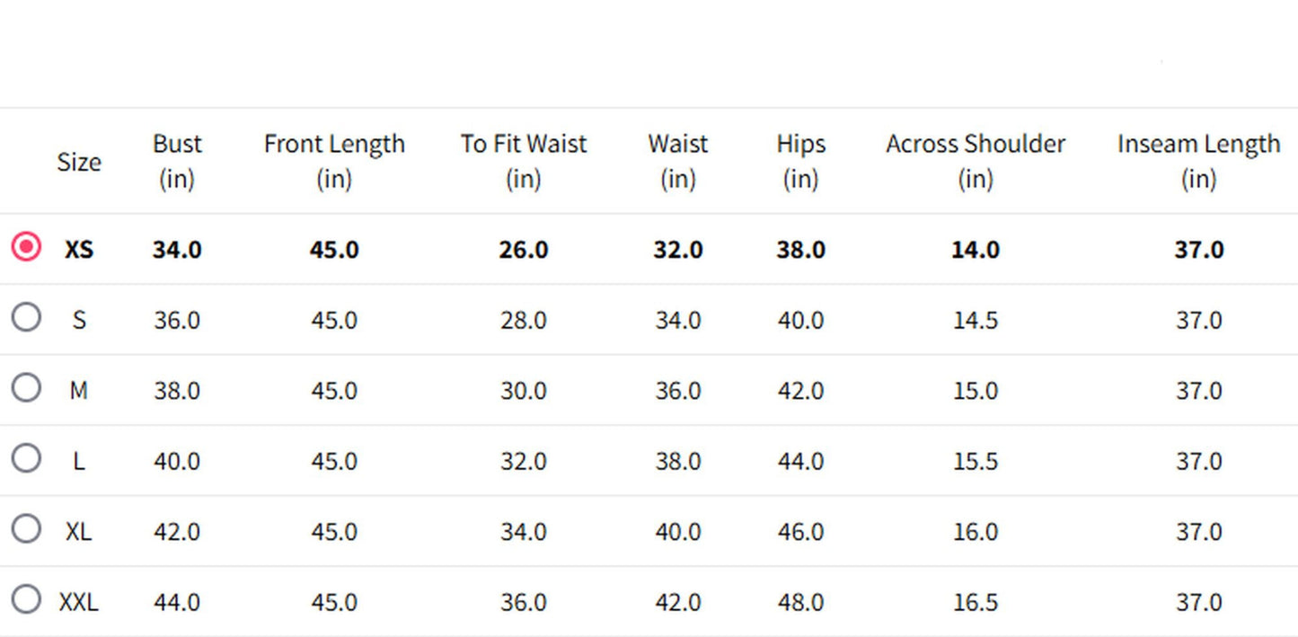
Task: Click the Across Shoulder column header
Action: tap(976, 161)
